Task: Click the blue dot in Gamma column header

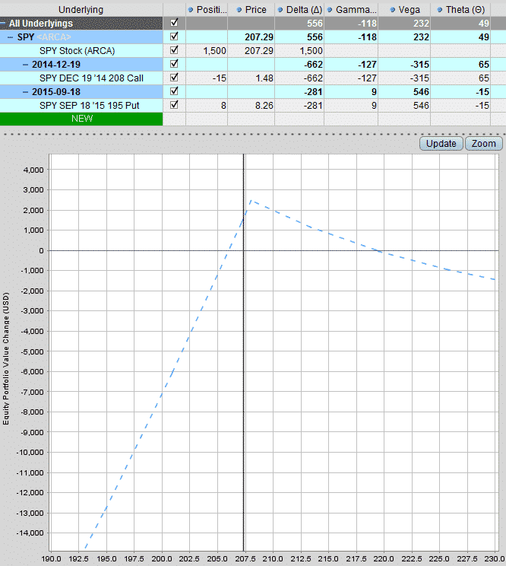Action: 330,10
